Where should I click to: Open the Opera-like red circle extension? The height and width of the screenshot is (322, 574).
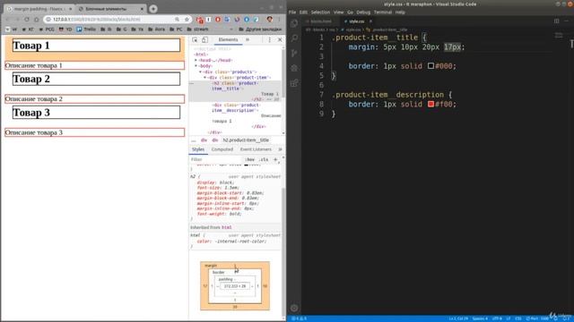tap(218, 19)
